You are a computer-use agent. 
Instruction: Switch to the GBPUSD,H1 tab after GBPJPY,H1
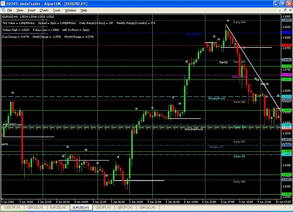147,207
